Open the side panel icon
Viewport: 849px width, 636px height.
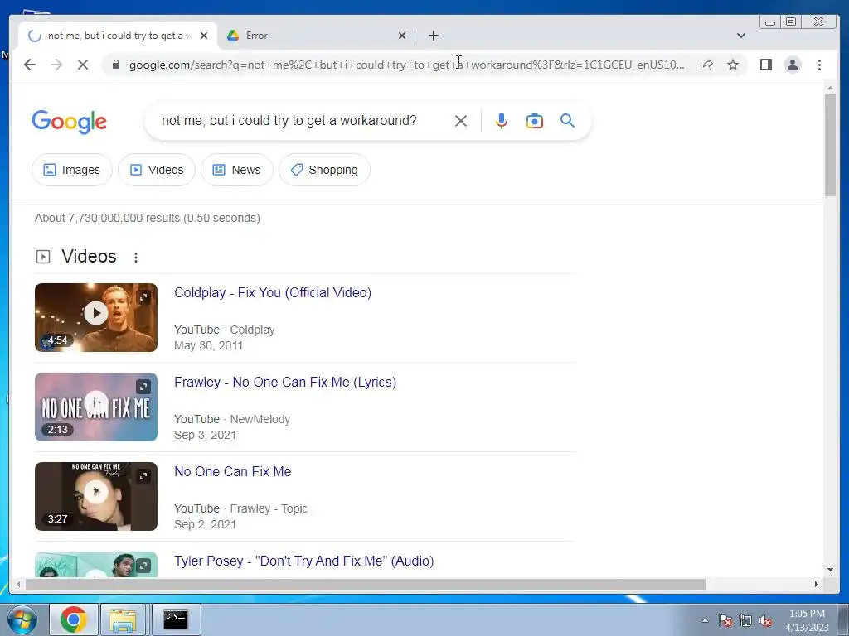tap(765, 65)
